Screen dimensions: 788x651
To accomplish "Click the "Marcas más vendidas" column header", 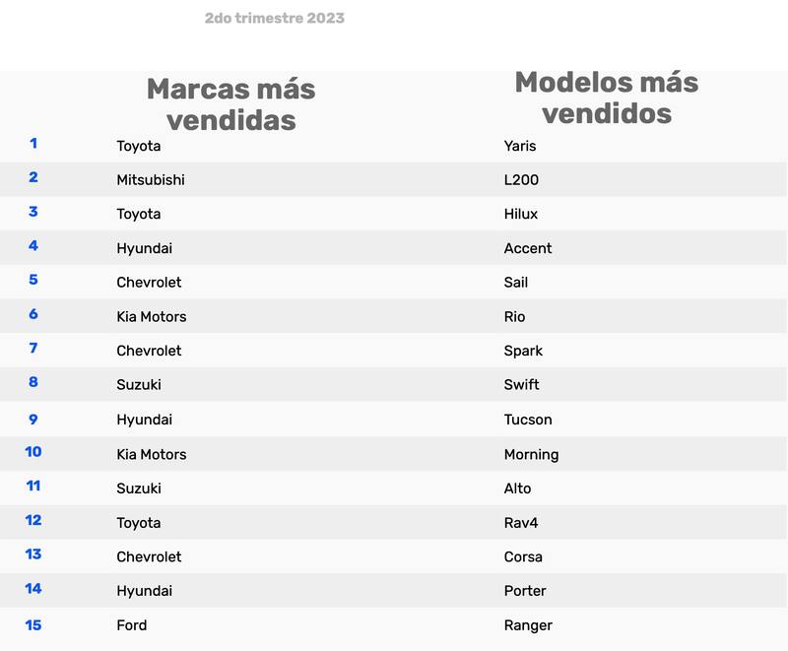I will [230, 103].
